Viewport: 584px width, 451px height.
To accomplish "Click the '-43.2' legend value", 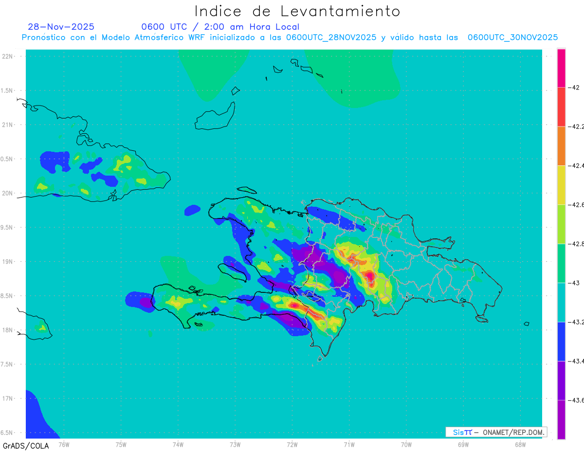I will (x=576, y=322).
